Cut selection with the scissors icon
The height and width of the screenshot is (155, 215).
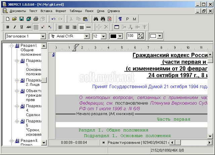71,19
